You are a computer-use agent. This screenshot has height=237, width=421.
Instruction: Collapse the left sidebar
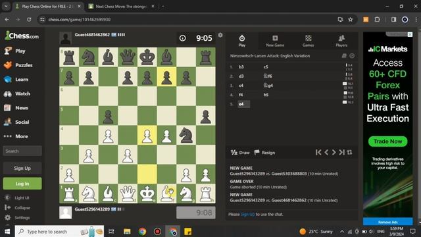(18, 208)
